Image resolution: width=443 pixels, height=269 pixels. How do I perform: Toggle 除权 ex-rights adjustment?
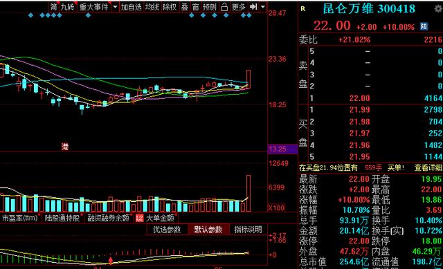(170, 7)
